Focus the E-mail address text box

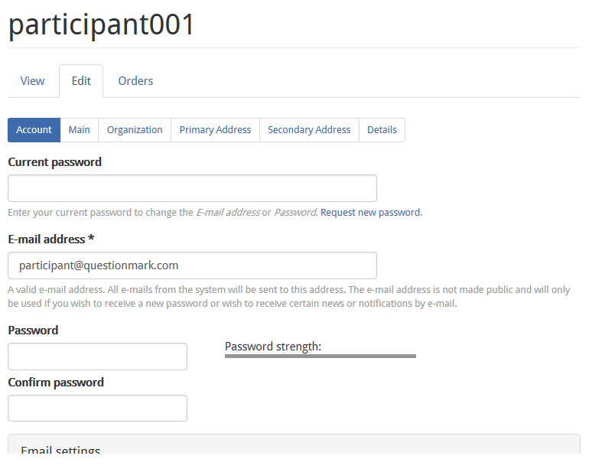point(192,265)
